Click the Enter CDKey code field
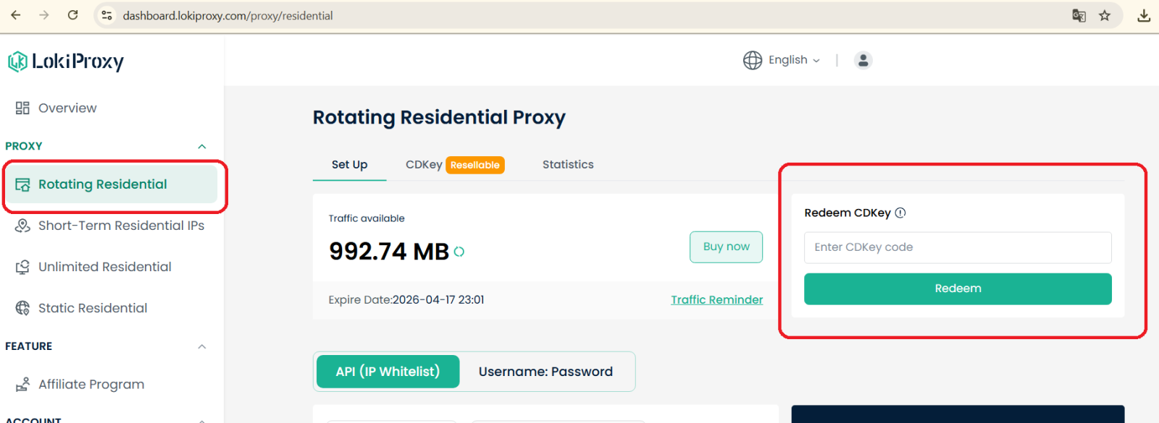 [957, 247]
